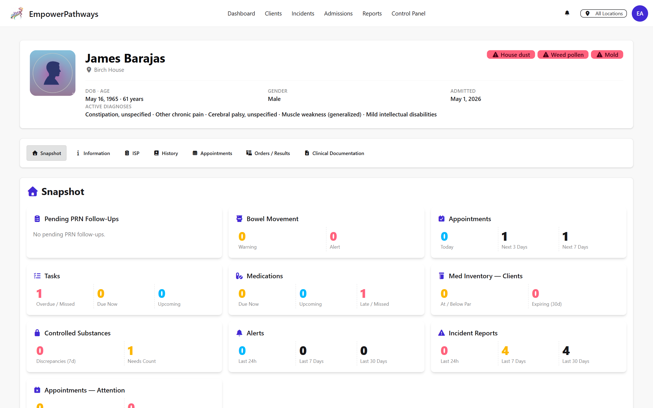Image resolution: width=653 pixels, height=408 pixels.
Task: Open the notifications bell icon
Action: [567, 13]
